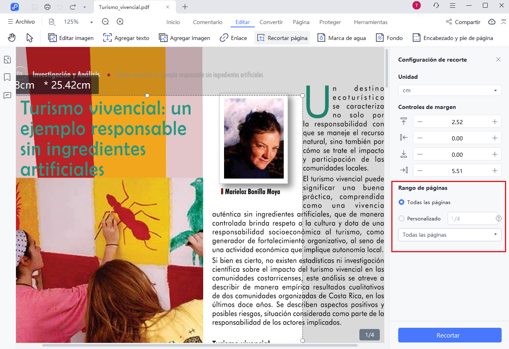
Task: Expand the Todas las páginas dropdown
Action: point(450,235)
